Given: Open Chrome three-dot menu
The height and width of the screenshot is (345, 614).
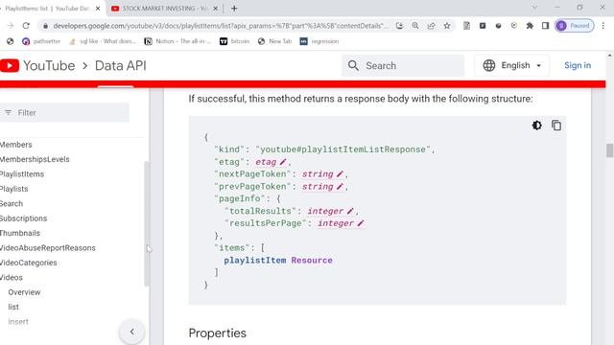Looking at the screenshot, I should 603,26.
